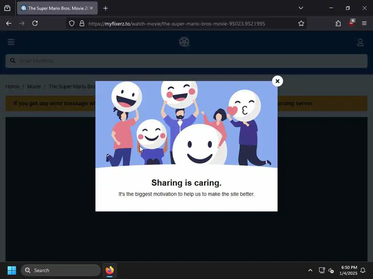Go forward to the next page

pos(22,23)
